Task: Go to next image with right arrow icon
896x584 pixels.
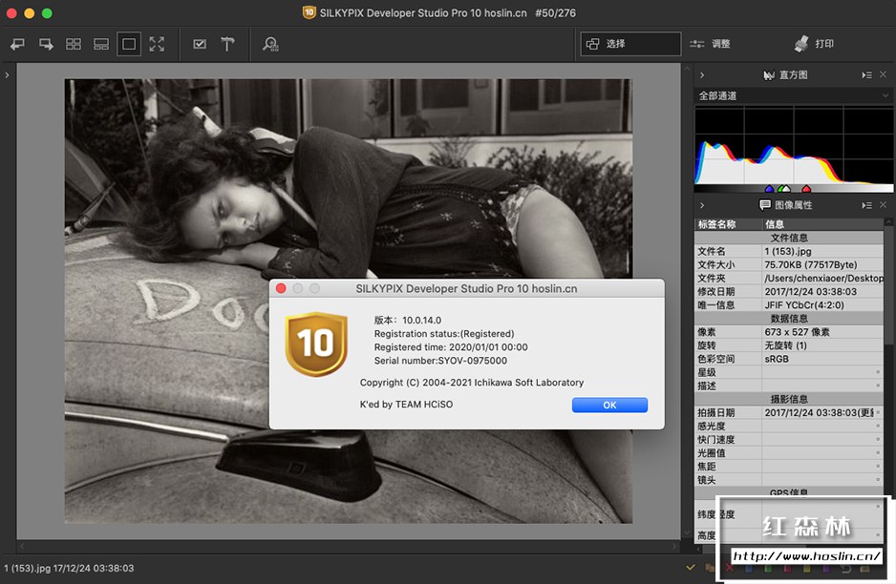Action: click(45, 44)
